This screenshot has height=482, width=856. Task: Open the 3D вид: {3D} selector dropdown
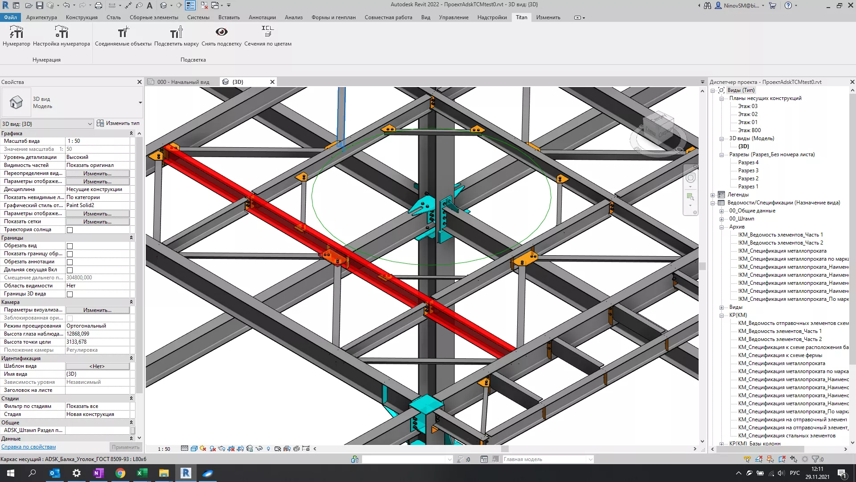(x=89, y=124)
